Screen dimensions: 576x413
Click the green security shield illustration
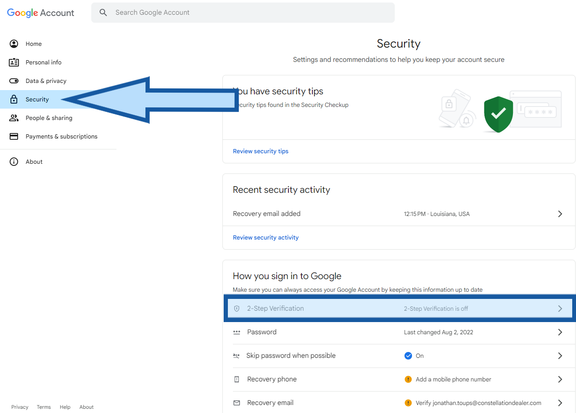[x=498, y=114]
